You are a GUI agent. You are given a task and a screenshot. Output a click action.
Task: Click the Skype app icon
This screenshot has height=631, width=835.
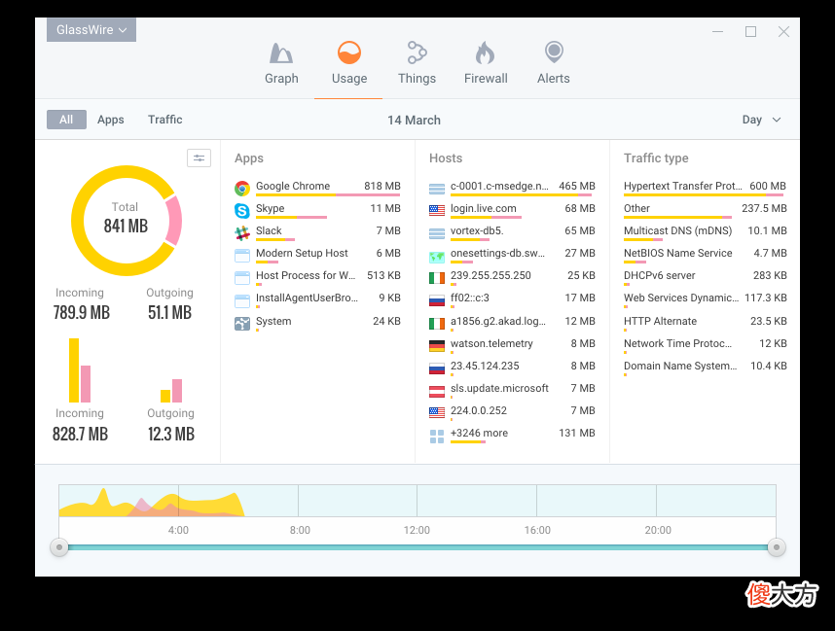tap(242, 211)
